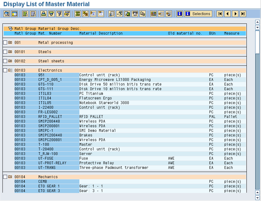Sort the list in descending order
Screen dimensions: 261x201
pyautogui.click(x=52, y=14)
